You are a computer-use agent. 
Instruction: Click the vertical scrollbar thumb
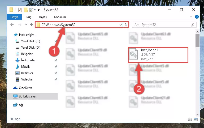pos(197,40)
